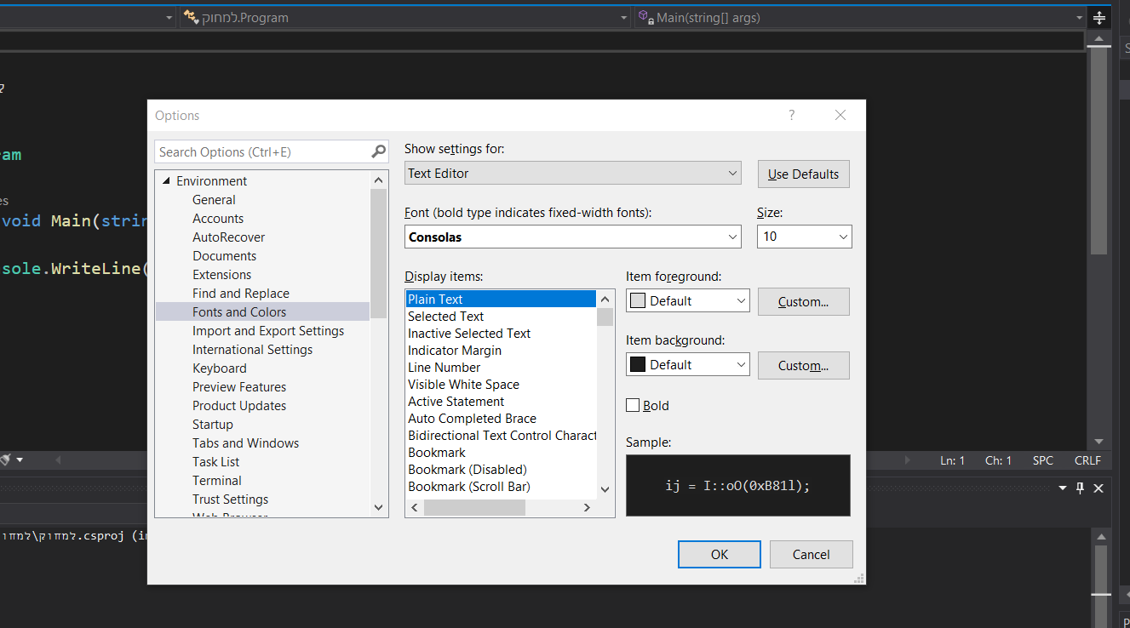This screenshot has height=628, width=1130.
Task: Select Bookmark display item
Action: tap(501, 452)
